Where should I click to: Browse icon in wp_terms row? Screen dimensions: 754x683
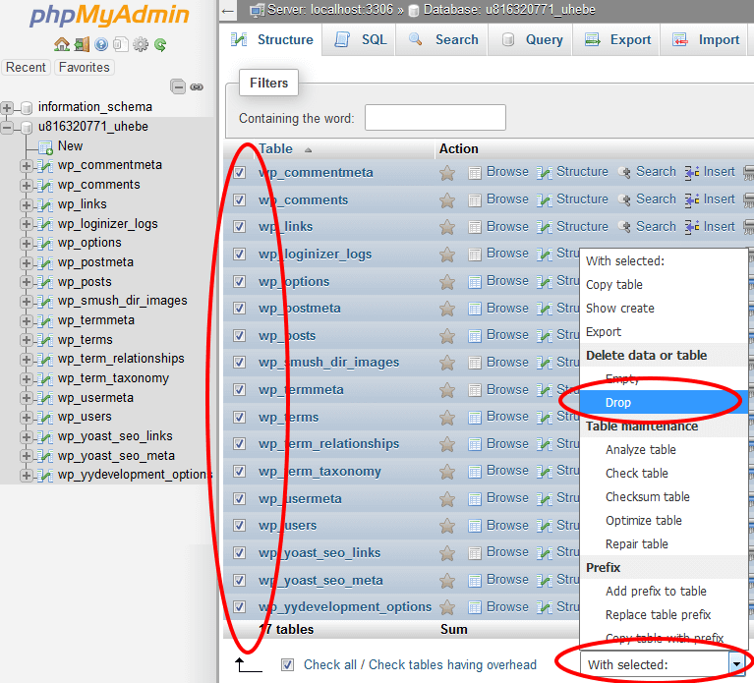click(475, 418)
